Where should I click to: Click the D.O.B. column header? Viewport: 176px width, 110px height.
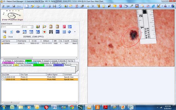pyautogui.click(x=35, y=41)
